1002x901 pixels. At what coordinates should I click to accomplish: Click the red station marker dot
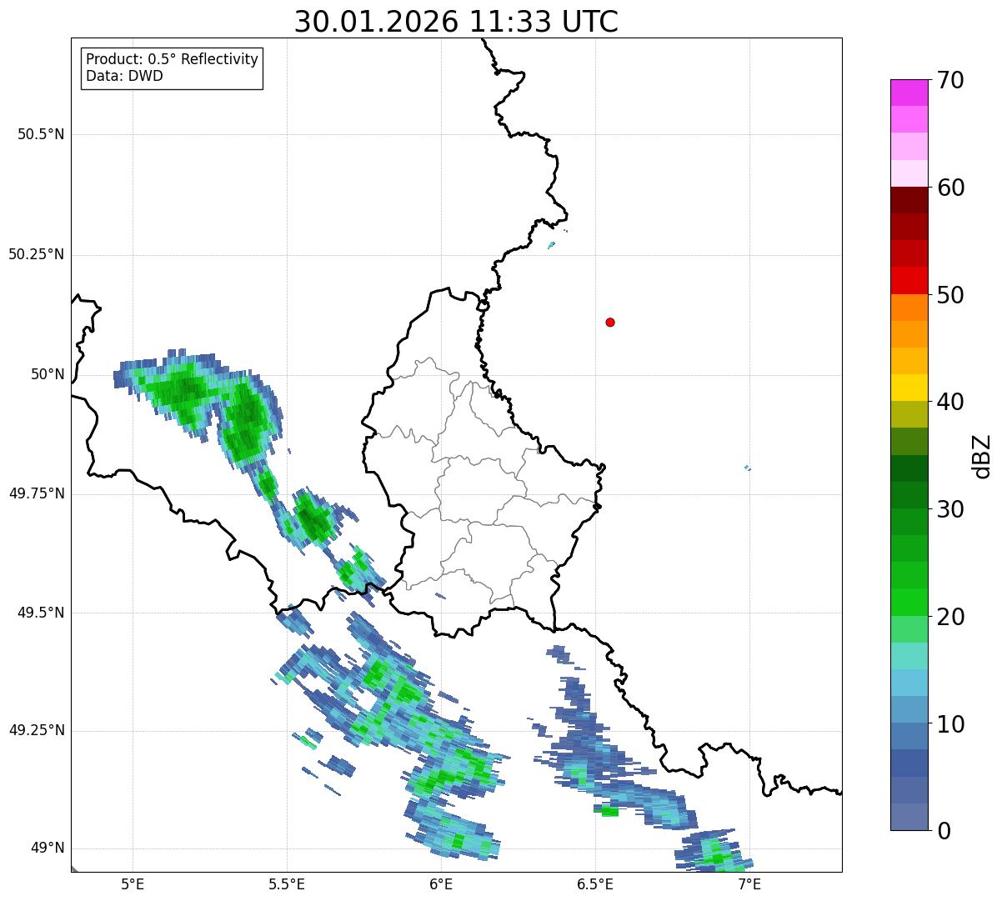[610, 322]
